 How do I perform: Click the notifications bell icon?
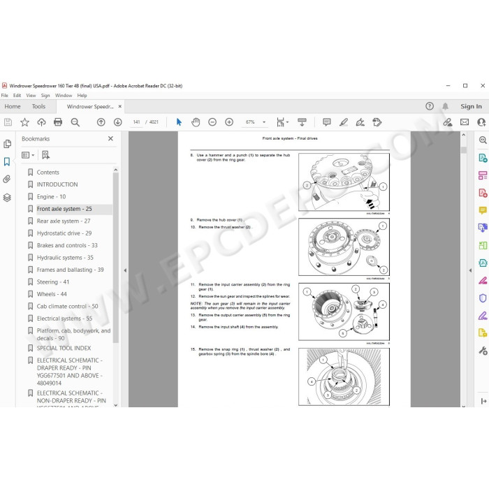[446, 106]
